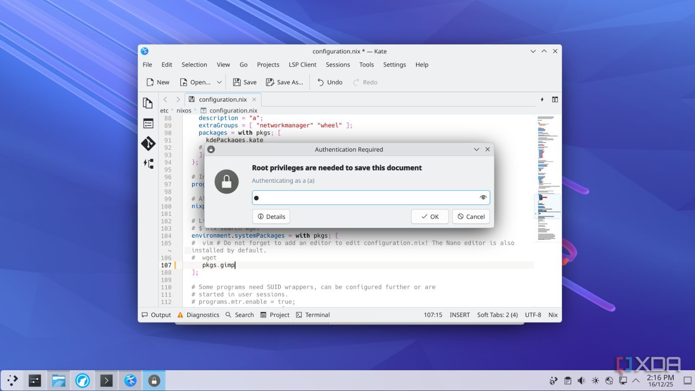The width and height of the screenshot is (695, 391).
Task: Click the minimap scrollbar in the editor
Action: tap(547, 211)
